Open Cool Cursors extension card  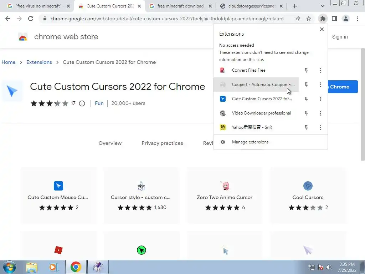pyautogui.click(x=308, y=195)
